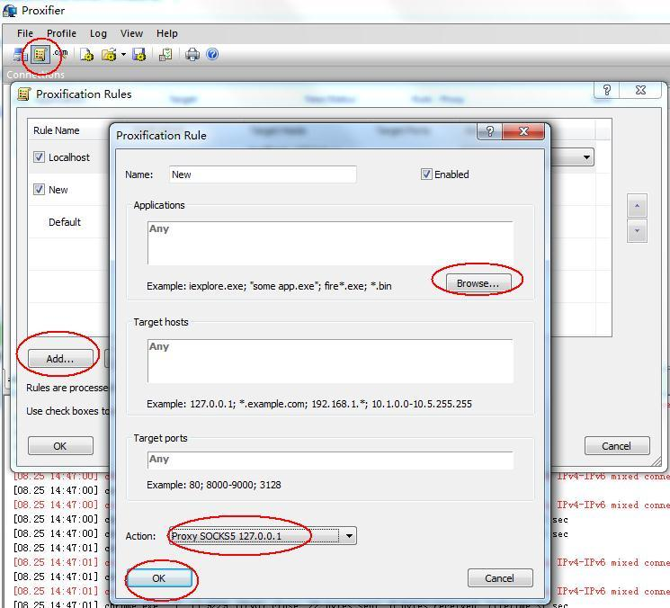Open Proxy Servers settings toolbar icon

click(20, 55)
